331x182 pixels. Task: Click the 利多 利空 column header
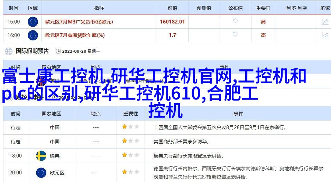[297, 8]
